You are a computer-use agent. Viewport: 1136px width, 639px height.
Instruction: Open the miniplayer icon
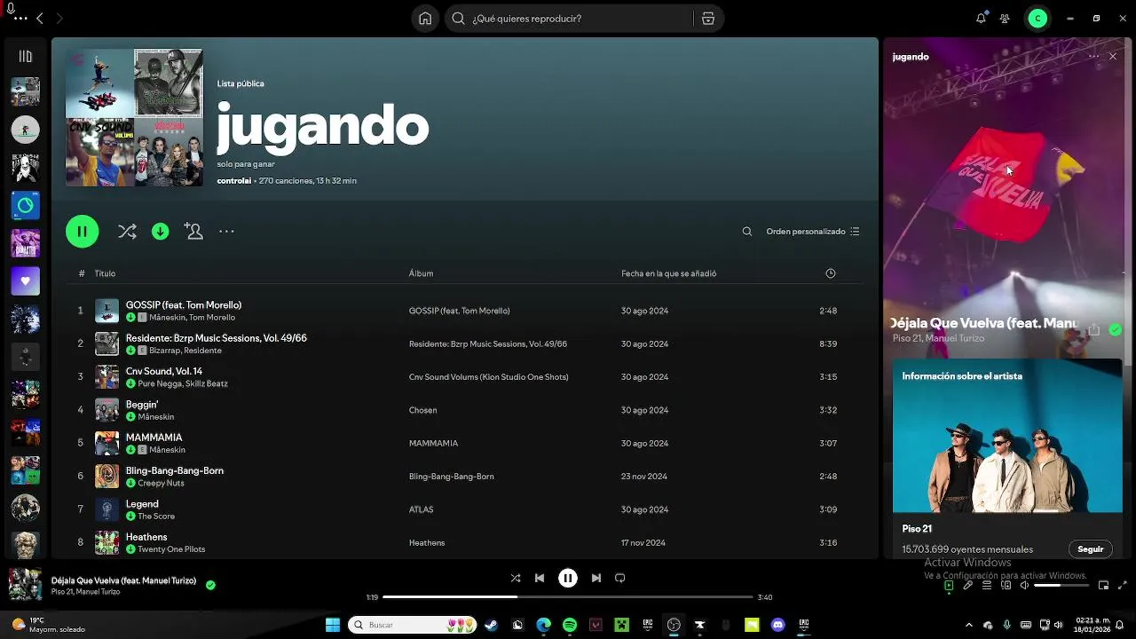1103,586
